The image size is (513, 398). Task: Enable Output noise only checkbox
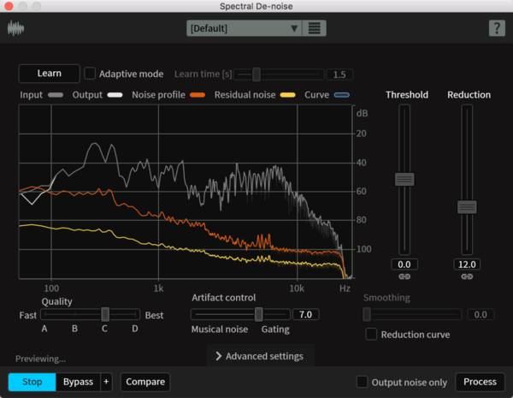tap(363, 382)
